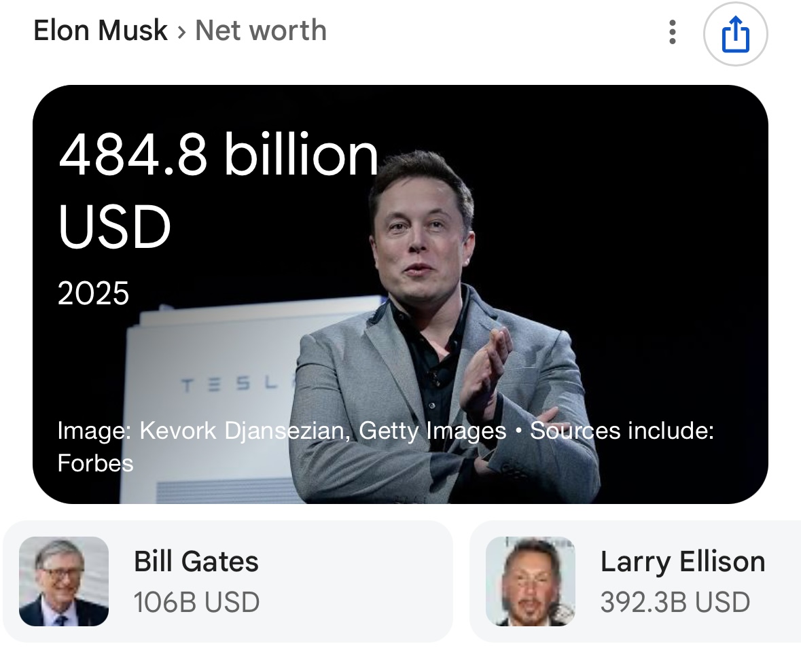Open Larry Ellison profile photo thumbnail
The image size is (801, 665).
(x=531, y=581)
